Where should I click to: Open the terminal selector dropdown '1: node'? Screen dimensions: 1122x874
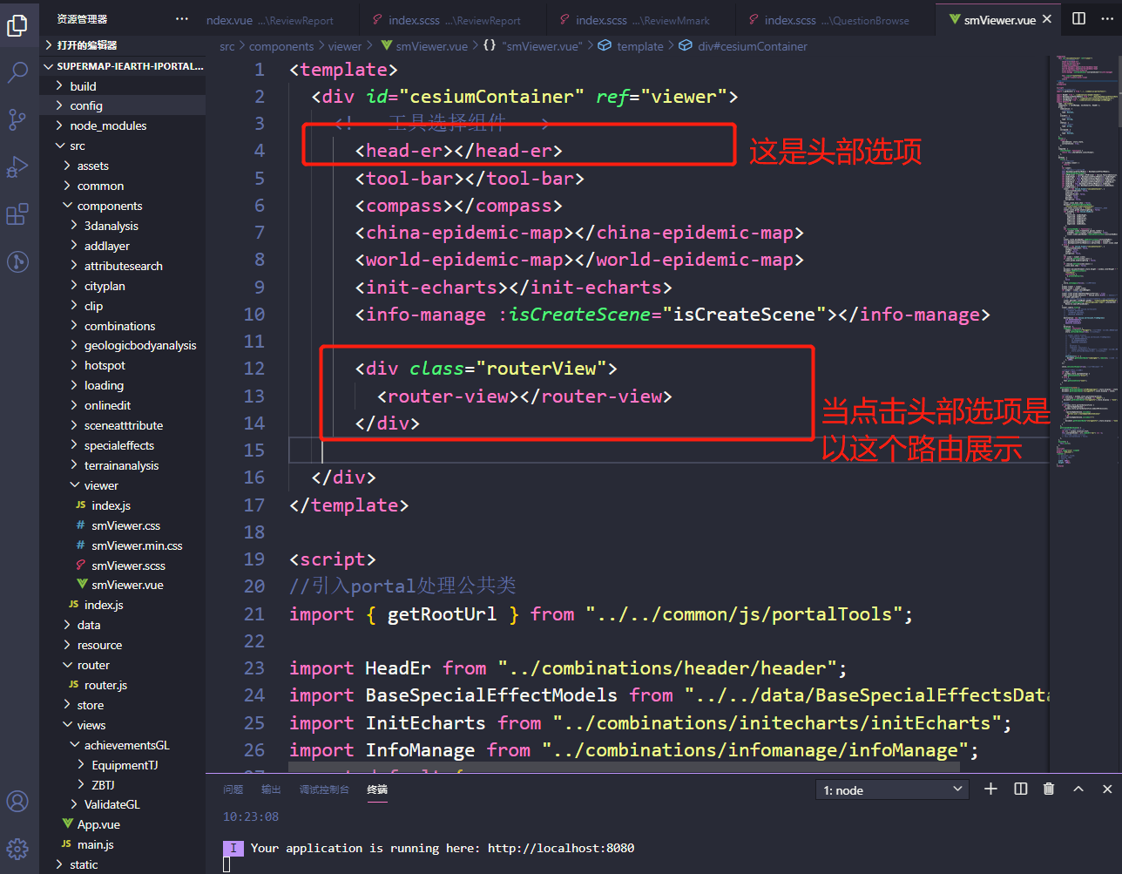[893, 789]
